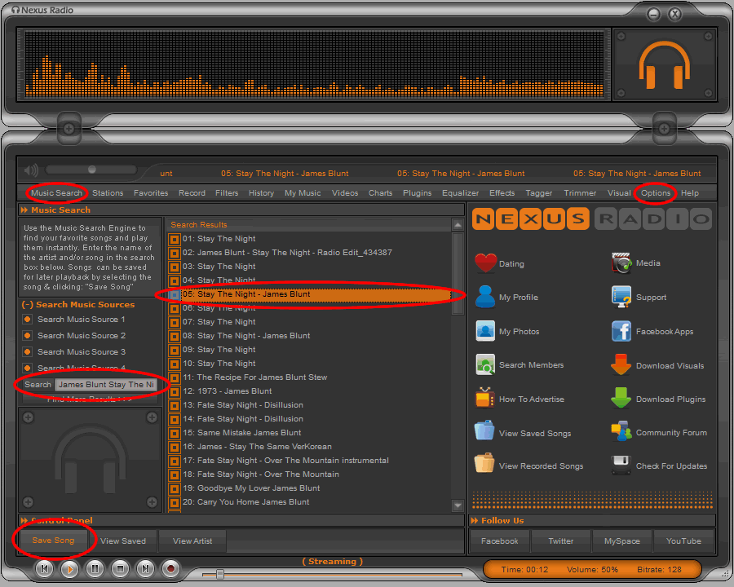Click the Download Visuals arrow icon
734x587 pixels.
pyautogui.click(x=621, y=365)
